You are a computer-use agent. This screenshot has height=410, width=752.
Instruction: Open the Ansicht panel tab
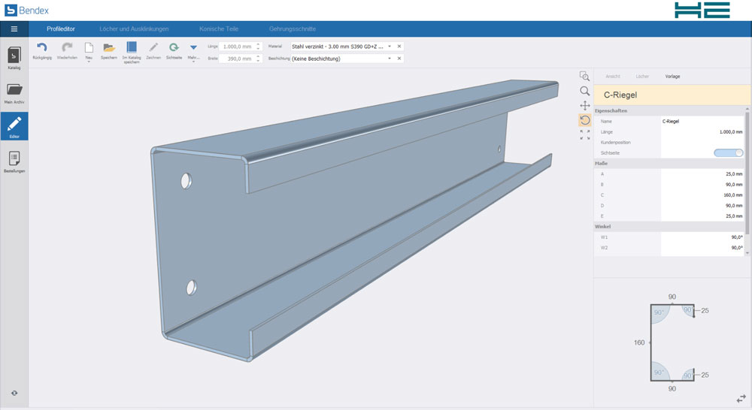point(613,77)
